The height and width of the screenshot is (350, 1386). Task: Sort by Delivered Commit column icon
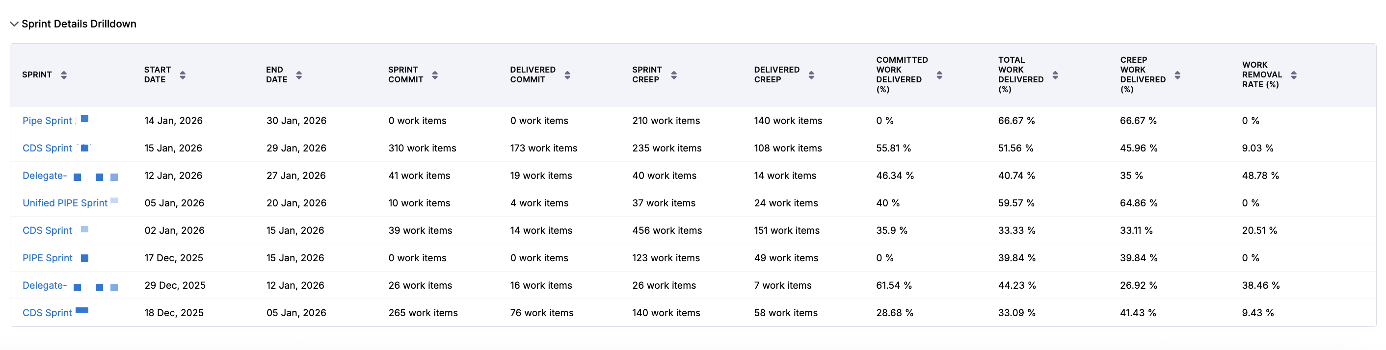567,75
